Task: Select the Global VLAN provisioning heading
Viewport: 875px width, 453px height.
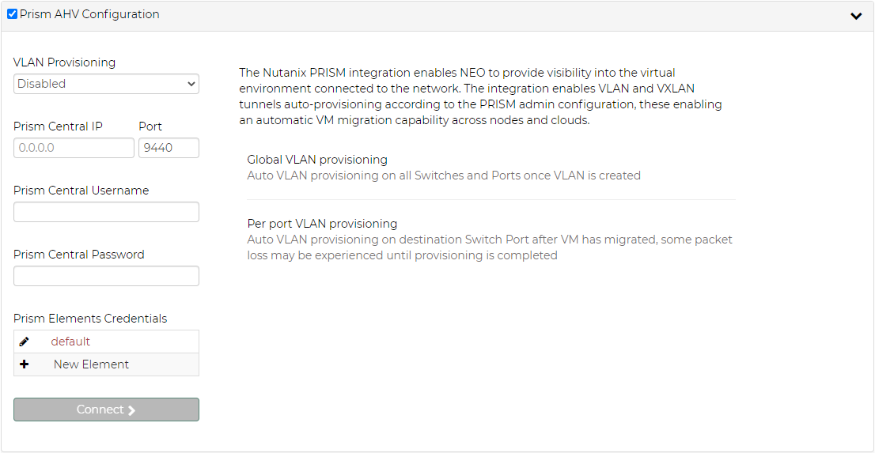Action: 317,160
